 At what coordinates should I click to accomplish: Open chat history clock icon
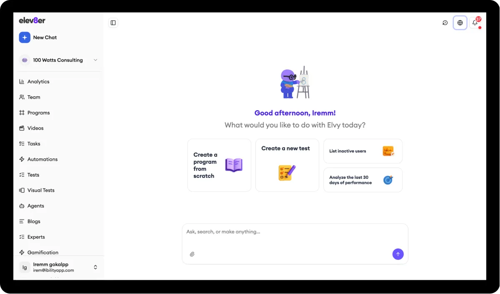445,23
